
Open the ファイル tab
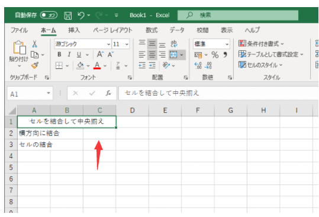click(x=19, y=30)
